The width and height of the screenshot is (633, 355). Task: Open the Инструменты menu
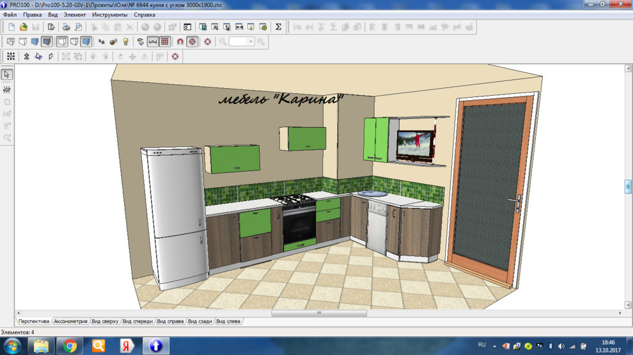click(109, 15)
